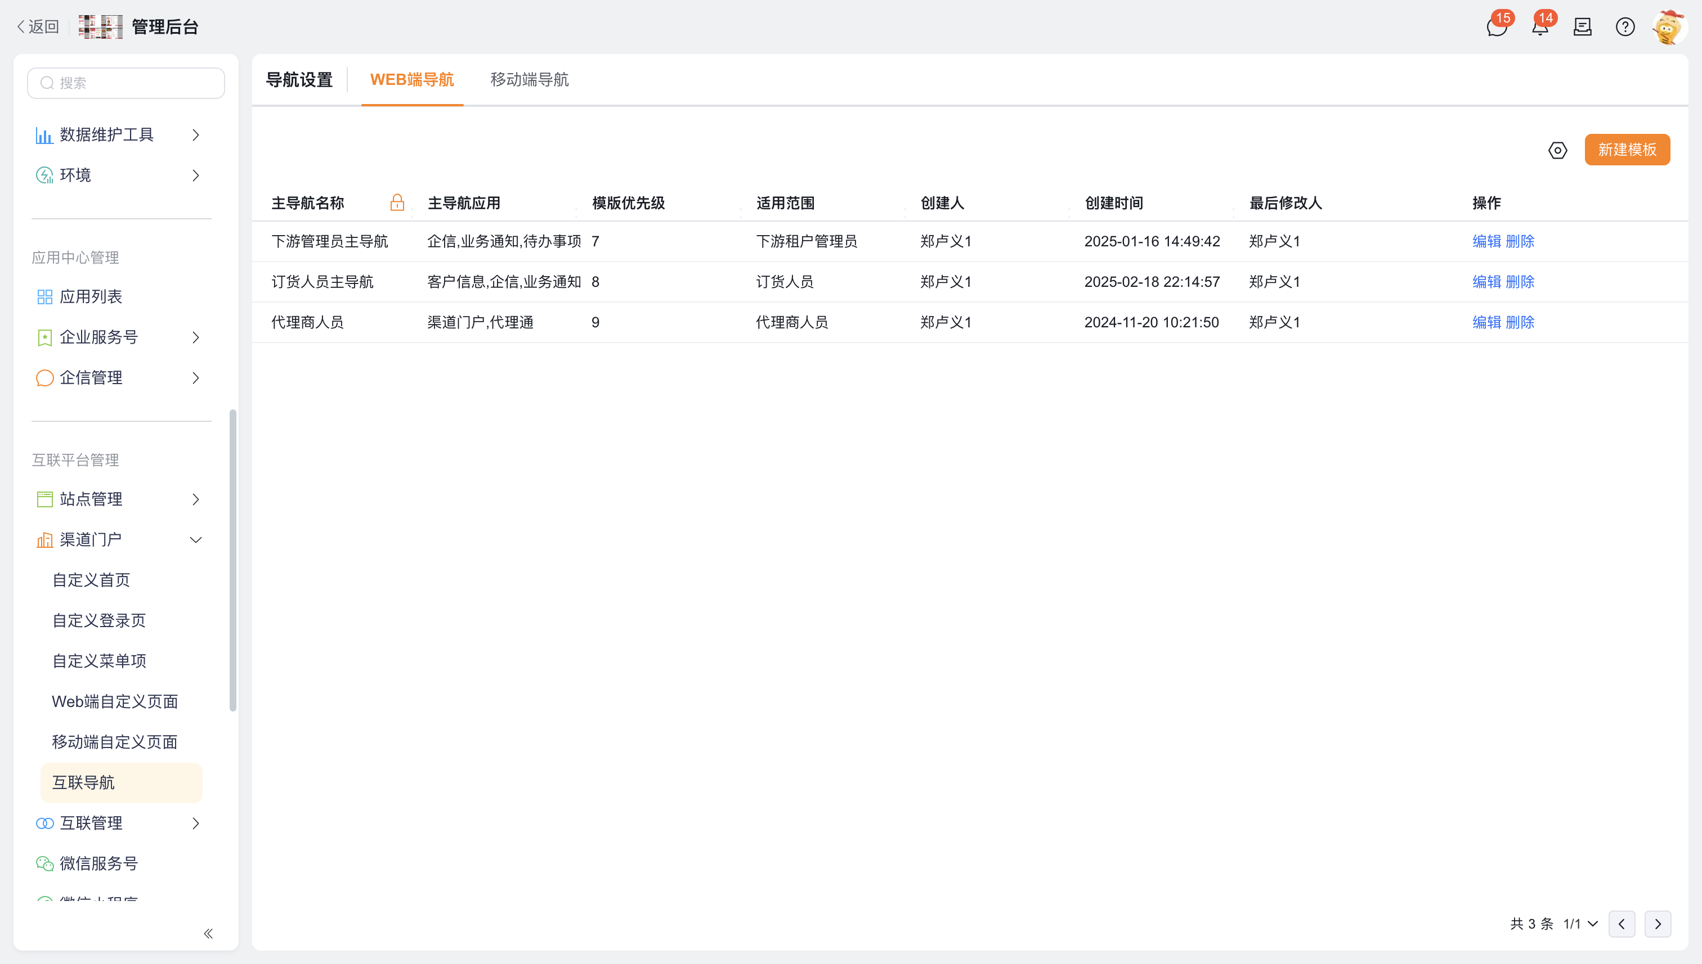Image resolution: width=1702 pixels, height=964 pixels.
Task: Click the 站点管理 window icon
Action: point(44,499)
